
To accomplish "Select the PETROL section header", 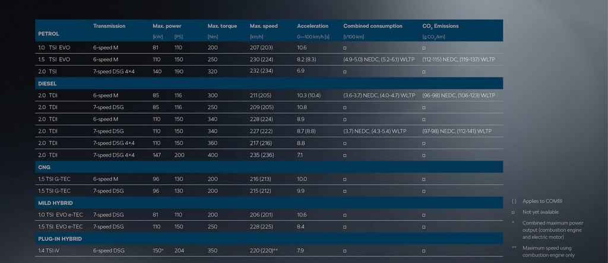I will [49, 34].
